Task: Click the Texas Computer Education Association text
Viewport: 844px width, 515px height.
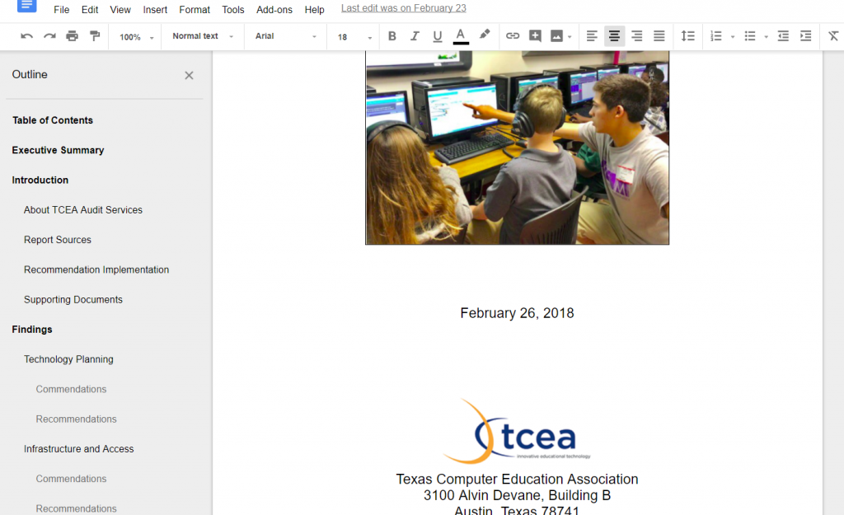Action: click(517, 479)
